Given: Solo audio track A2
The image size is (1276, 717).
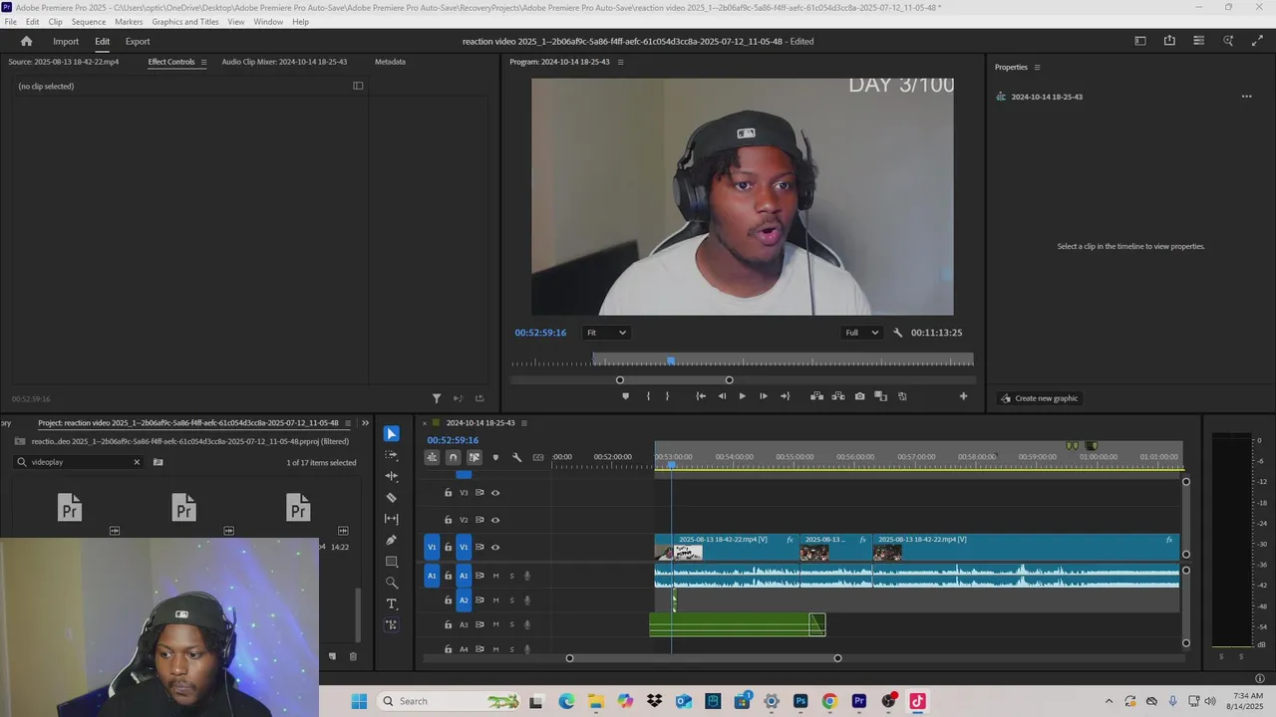Looking at the screenshot, I should tap(511, 600).
